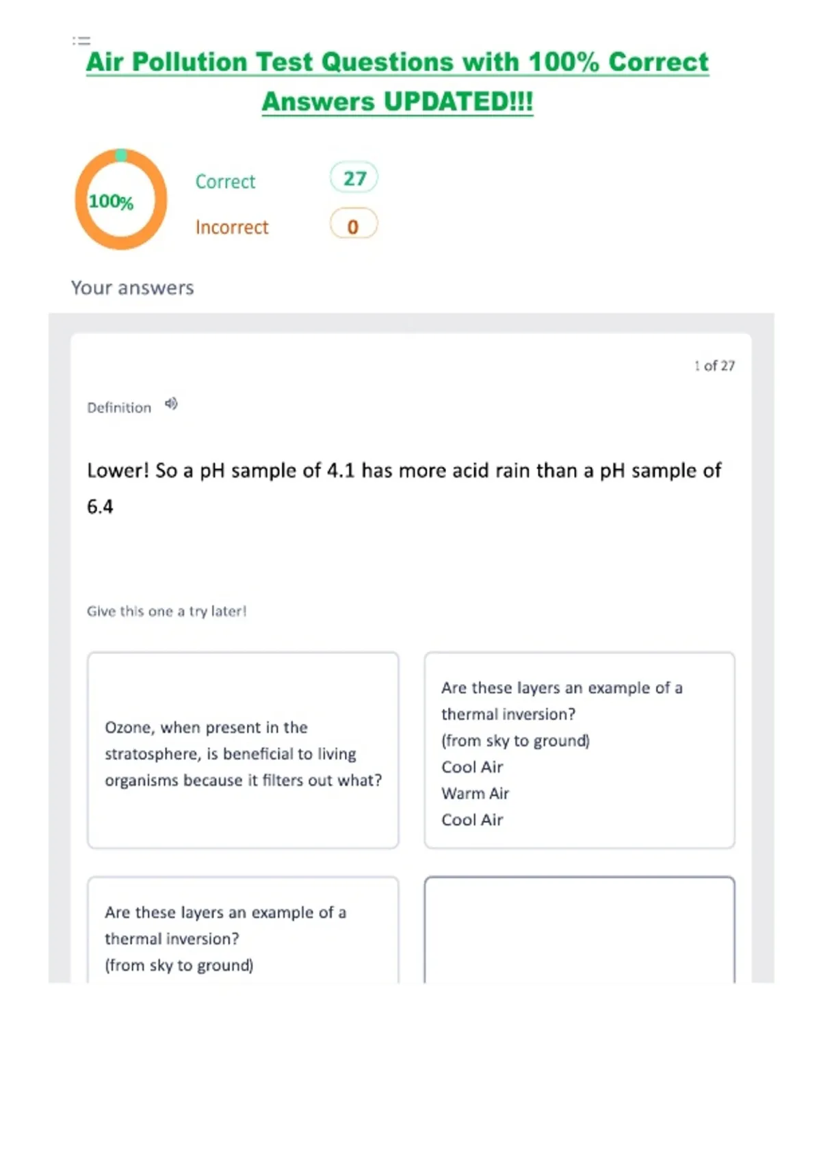
Task: Click the Your answers heading
Action: click(x=133, y=288)
